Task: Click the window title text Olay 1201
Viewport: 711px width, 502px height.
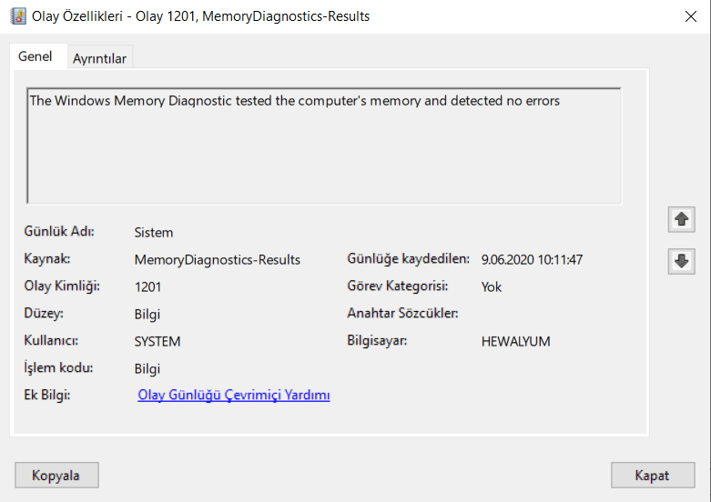Action: tap(164, 16)
